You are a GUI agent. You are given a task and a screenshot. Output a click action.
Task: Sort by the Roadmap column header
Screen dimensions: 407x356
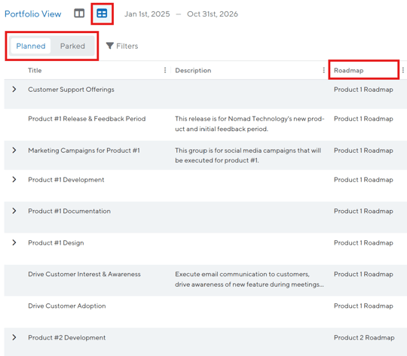pos(349,70)
